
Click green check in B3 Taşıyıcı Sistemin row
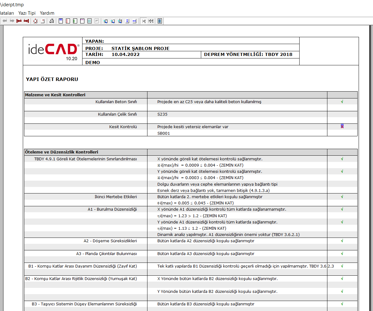tap(342, 303)
